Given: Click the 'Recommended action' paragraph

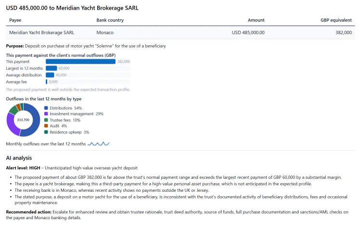Looking at the screenshot, I should (x=177, y=215).
